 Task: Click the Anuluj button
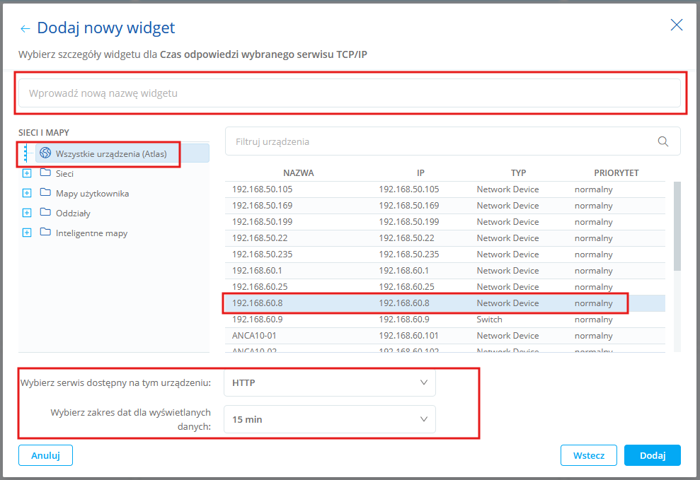pos(45,456)
